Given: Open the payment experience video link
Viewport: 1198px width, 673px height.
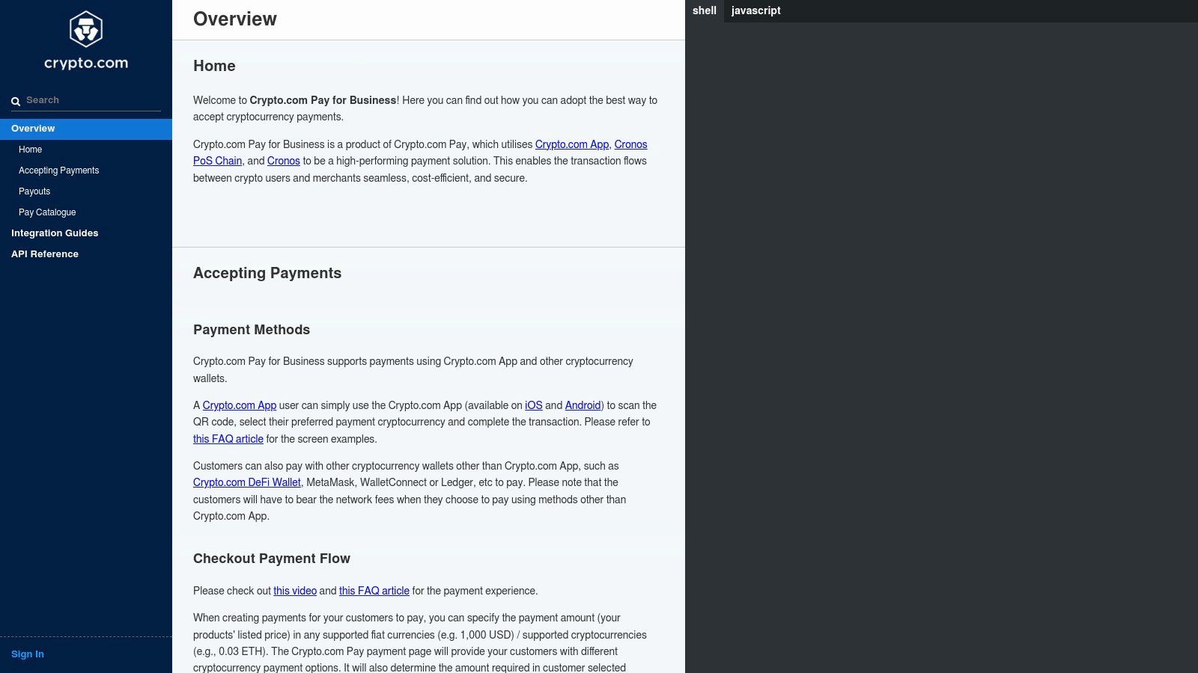Looking at the screenshot, I should click(295, 591).
